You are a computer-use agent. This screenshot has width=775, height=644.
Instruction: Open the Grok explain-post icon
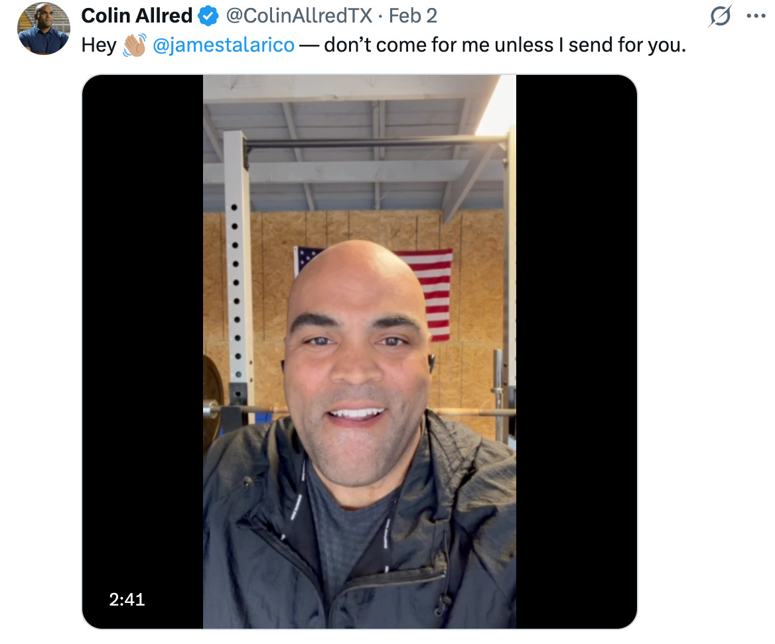720,16
